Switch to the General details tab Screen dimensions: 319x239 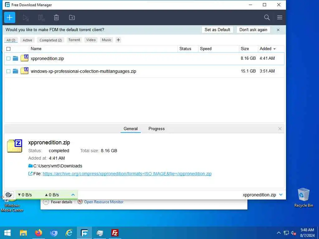(131, 129)
